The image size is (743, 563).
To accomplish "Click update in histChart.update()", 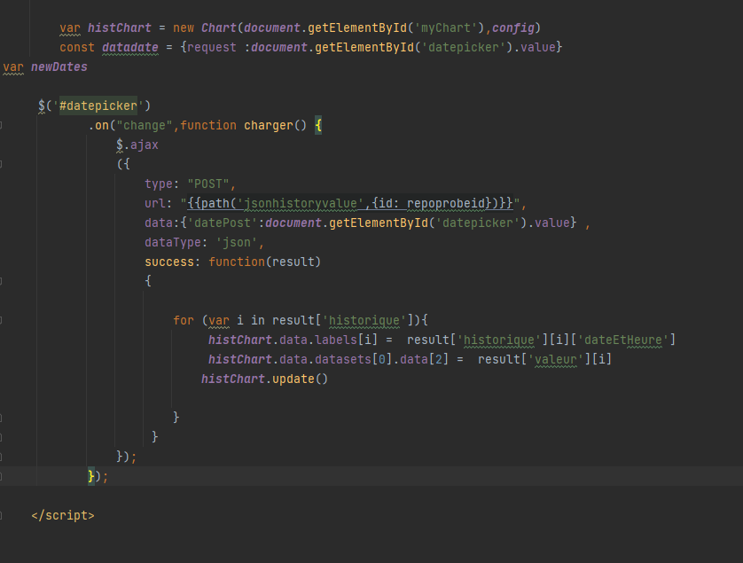I will (x=293, y=379).
